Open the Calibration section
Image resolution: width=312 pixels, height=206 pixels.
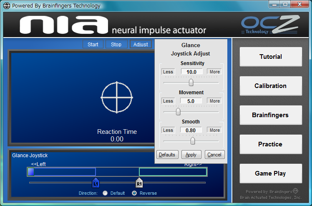click(x=271, y=86)
